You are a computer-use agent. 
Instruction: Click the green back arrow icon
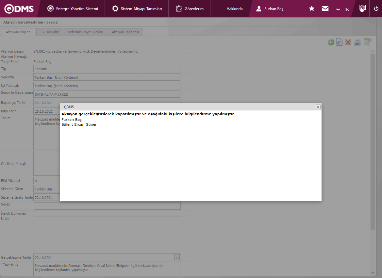pos(331,42)
